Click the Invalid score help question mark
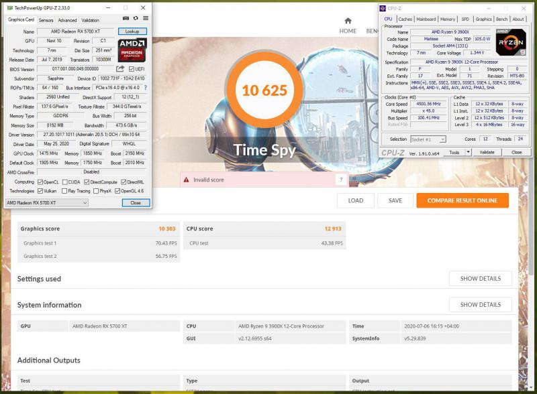The image size is (537, 394). [x=342, y=180]
